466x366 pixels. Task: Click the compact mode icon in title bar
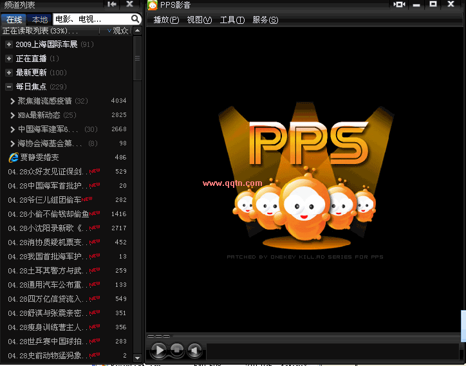pyautogui.click(x=399, y=5)
